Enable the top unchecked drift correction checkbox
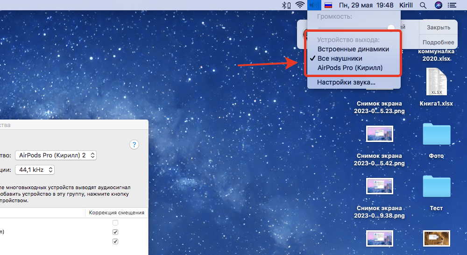 (115, 223)
